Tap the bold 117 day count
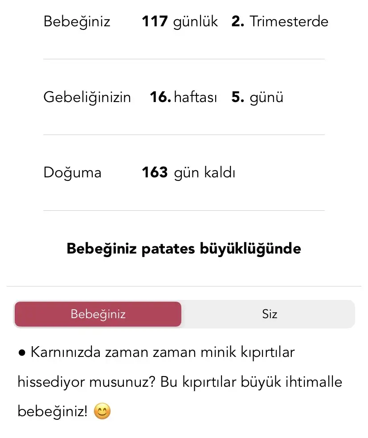The width and height of the screenshot is (368, 438). click(x=155, y=21)
